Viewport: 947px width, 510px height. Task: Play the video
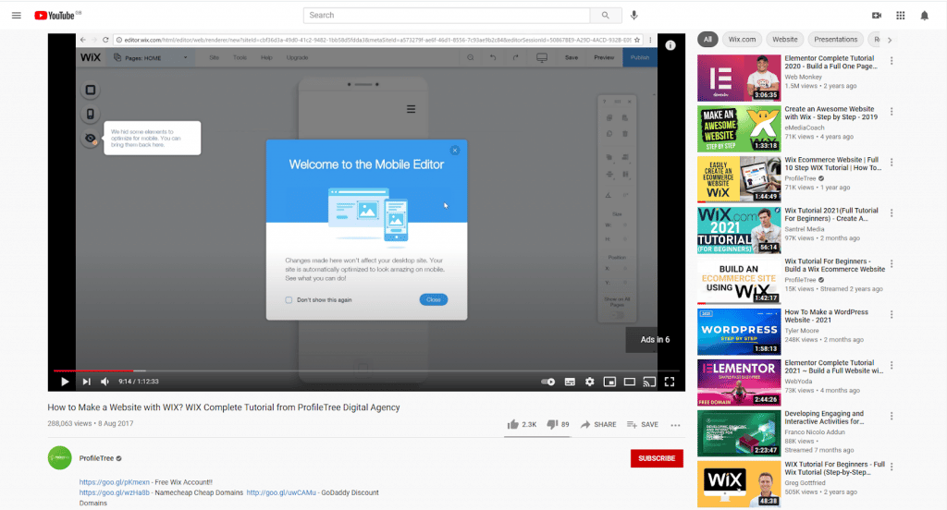65,382
